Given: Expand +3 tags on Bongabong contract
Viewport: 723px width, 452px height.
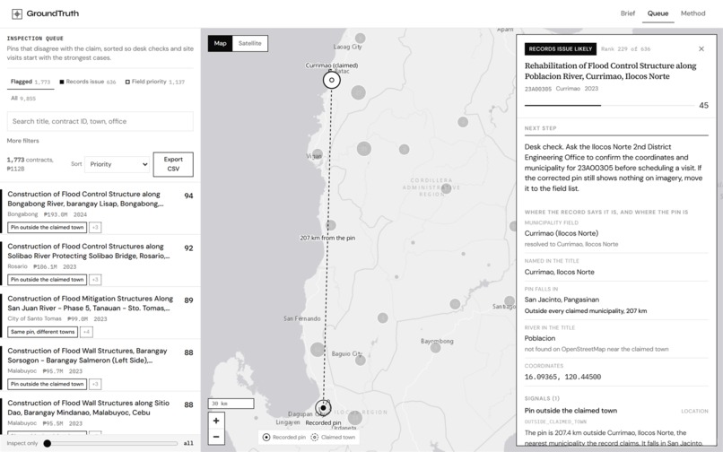Looking at the screenshot, I should (95, 228).
